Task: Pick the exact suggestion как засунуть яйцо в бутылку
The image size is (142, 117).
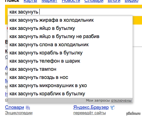Action: tap(70, 28)
